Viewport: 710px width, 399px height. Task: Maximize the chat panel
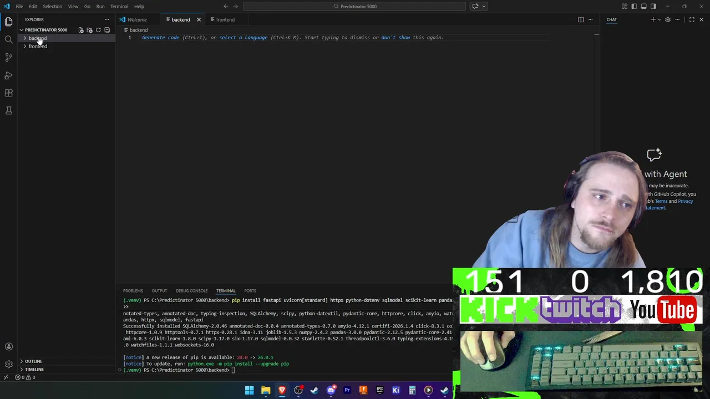(x=692, y=19)
